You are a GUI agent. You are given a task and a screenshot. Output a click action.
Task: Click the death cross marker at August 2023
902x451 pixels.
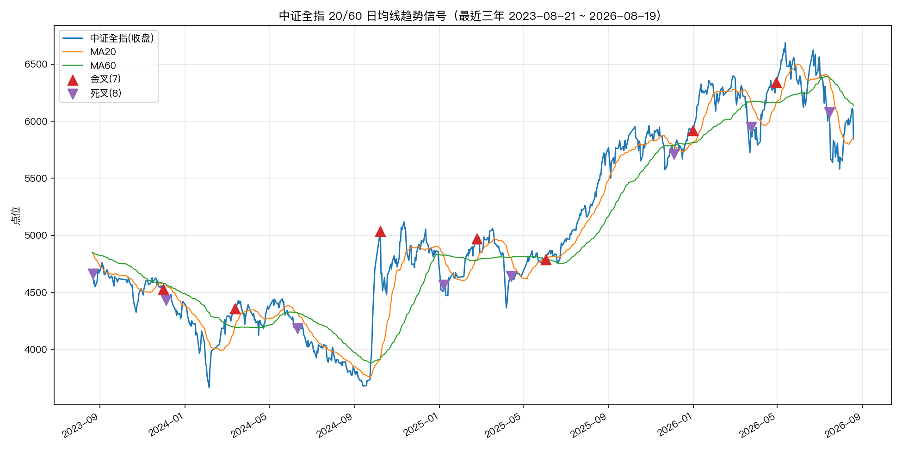(x=93, y=274)
